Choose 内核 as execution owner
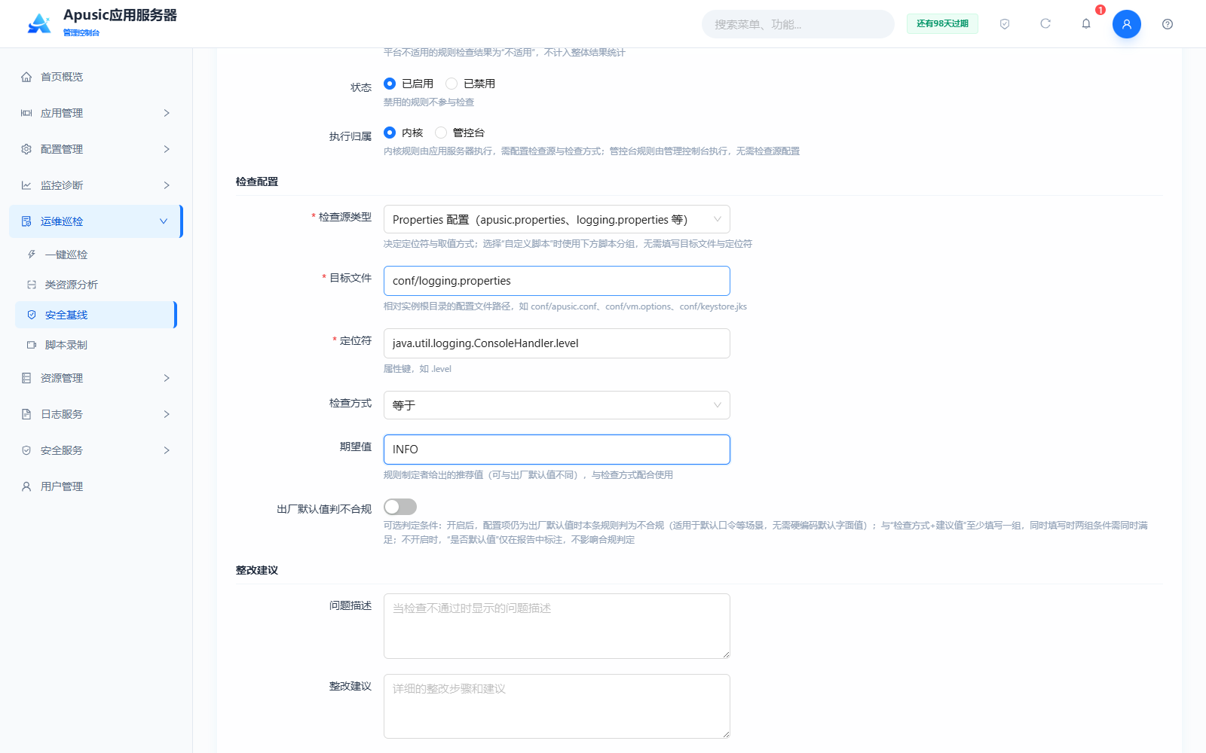Screen dimensions: 1206x753 click(x=390, y=133)
